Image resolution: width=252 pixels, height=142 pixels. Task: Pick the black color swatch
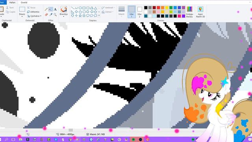146,7
